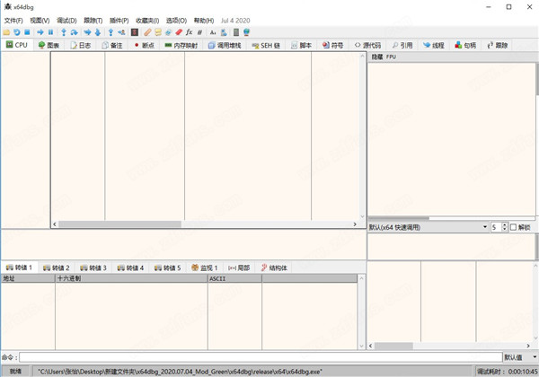Click the Open file folder icon
Viewport: 539px width, 377px height.
6,32
